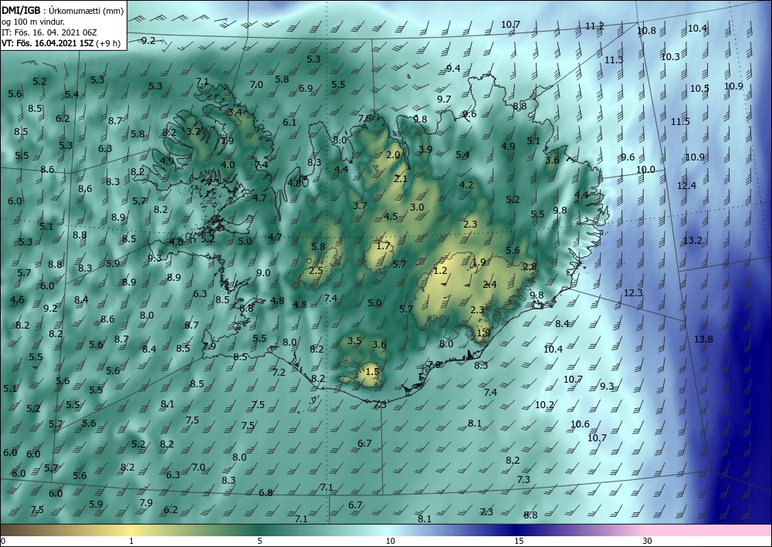Click the map value "11.2"
The image size is (772, 547).
click(594, 26)
